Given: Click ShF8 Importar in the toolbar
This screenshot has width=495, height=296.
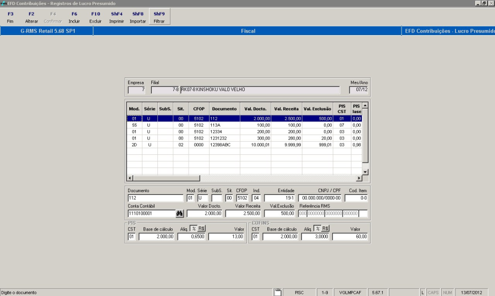Looking at the screenshot, I should (x=137, y=17).
